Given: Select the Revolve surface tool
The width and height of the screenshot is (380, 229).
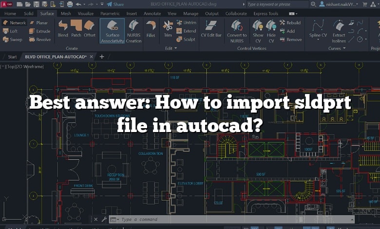Looking at the screenshot, I should tap(40, 39).
